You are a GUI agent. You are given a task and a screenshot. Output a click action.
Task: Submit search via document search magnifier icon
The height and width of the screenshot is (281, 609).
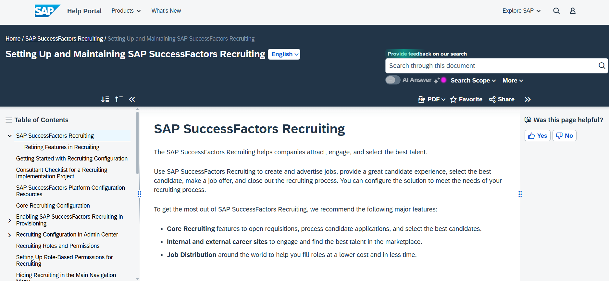602,66
